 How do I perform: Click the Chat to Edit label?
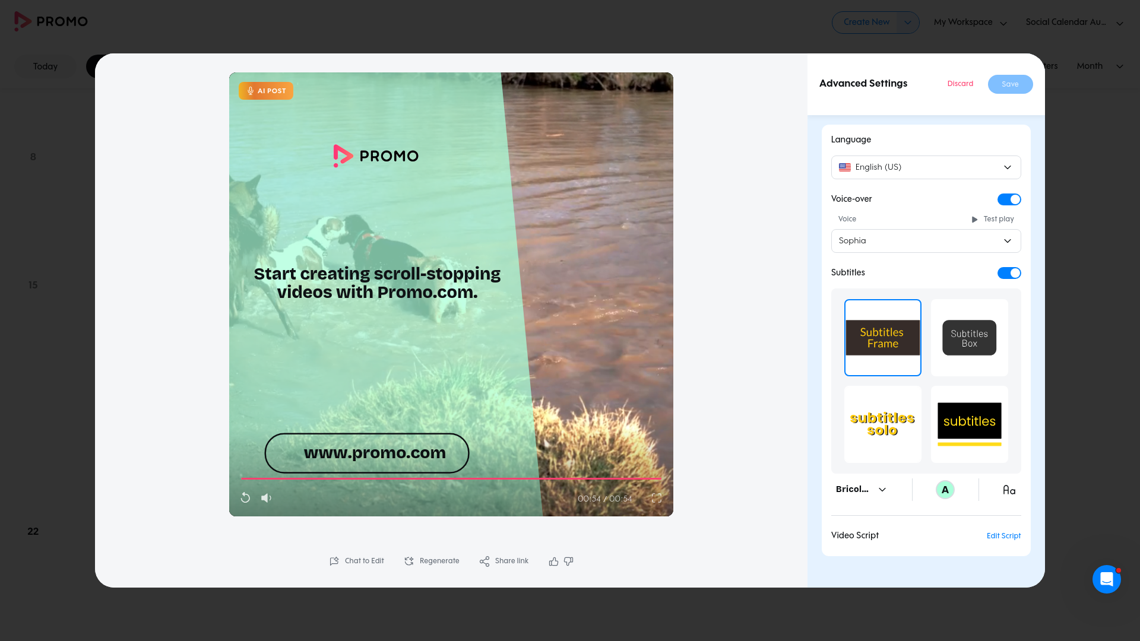click(x=364, y=561)
